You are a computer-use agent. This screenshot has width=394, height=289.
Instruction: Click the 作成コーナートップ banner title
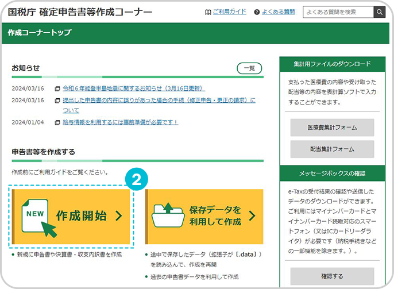(40, 32)
